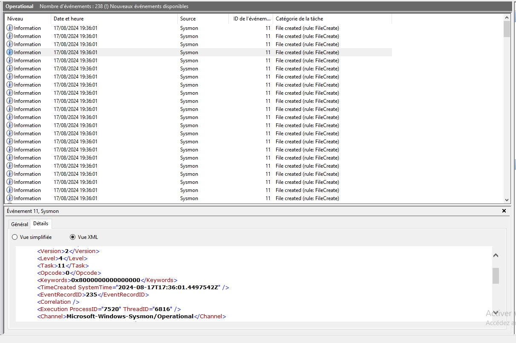Select the Vue XML radio button
The height and width of the screenshot is (343, 516).
click(x=72, y=237)
